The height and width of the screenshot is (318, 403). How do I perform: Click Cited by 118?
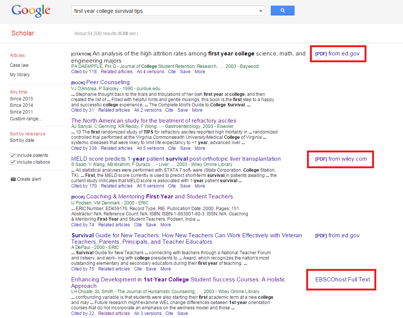(x=84, y=72)
